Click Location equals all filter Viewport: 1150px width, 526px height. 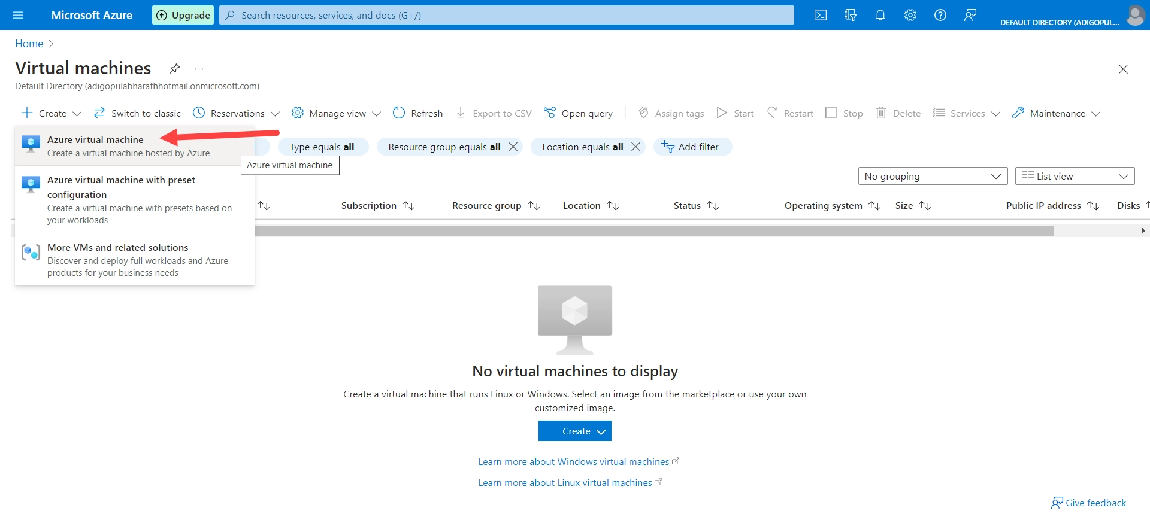[x=582, y=147]
